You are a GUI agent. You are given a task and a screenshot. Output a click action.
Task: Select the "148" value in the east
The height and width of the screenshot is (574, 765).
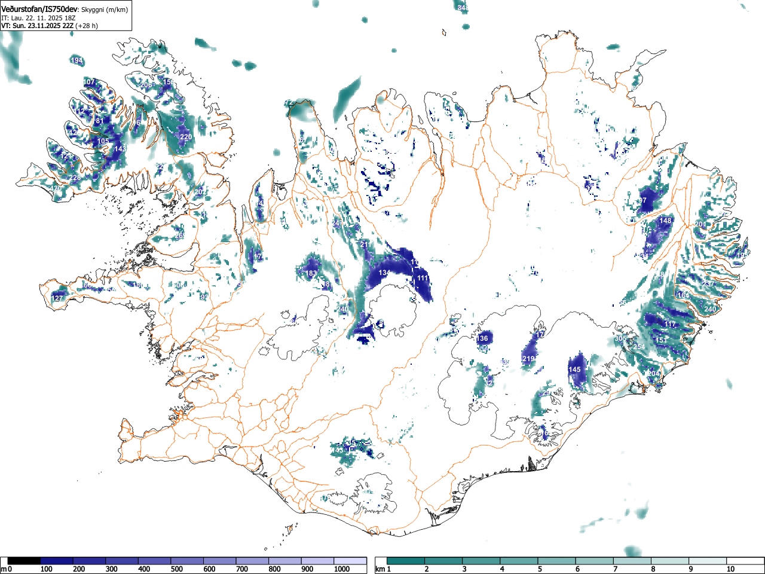(665, 221)
